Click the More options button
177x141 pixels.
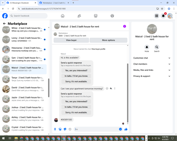(108, 40)
